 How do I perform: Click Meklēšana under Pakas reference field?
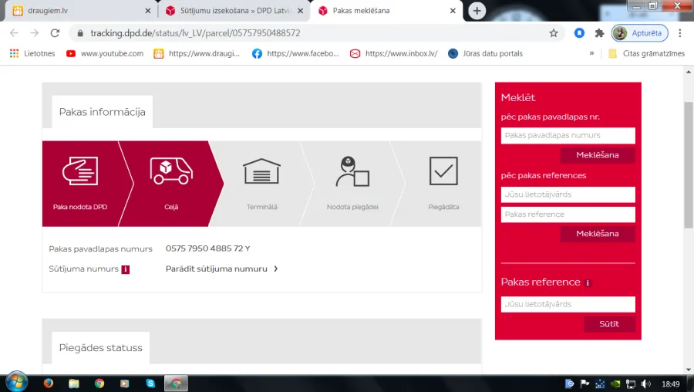[x=598, y=234]
